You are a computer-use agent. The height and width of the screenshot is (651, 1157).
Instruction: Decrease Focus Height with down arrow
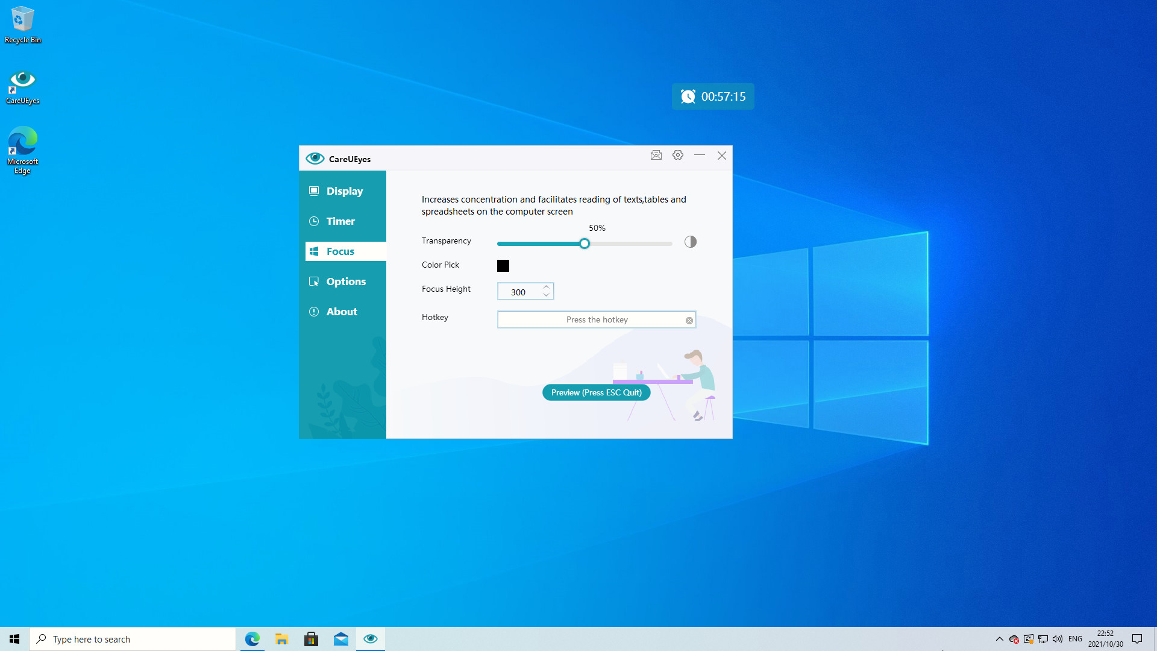pyautogui.click(x=546, y=295)
